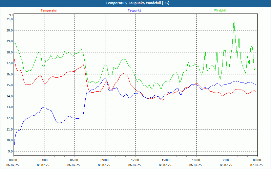Select the 18:00 time axis label
271x169 pixels.
(196, 160)
